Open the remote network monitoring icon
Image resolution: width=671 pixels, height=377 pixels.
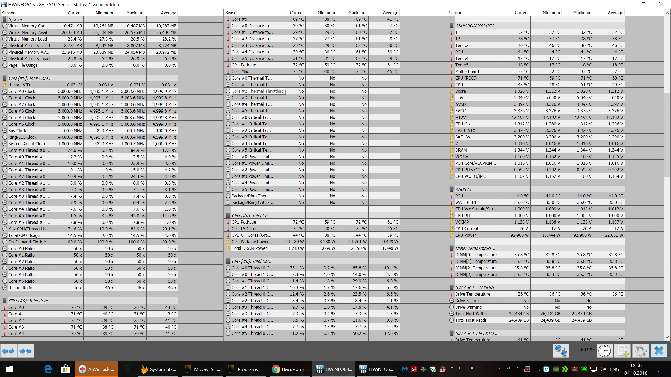point(561,351)
